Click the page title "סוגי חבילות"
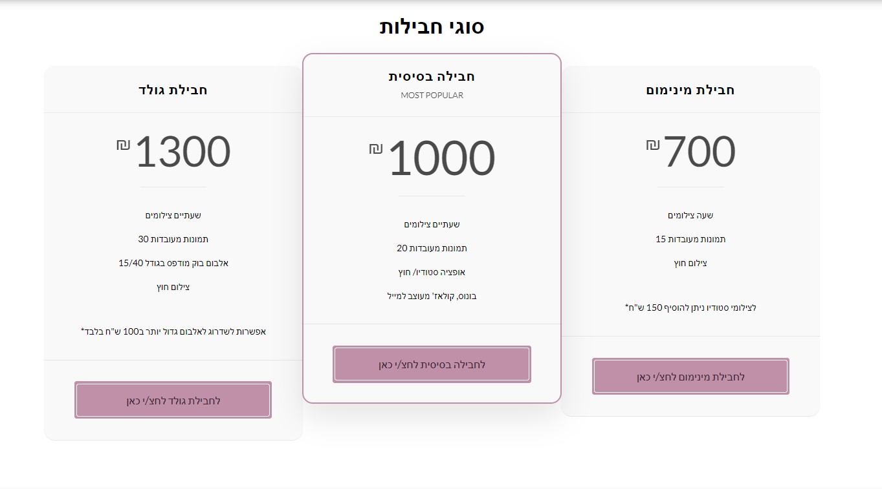 (x=432, y=26)
